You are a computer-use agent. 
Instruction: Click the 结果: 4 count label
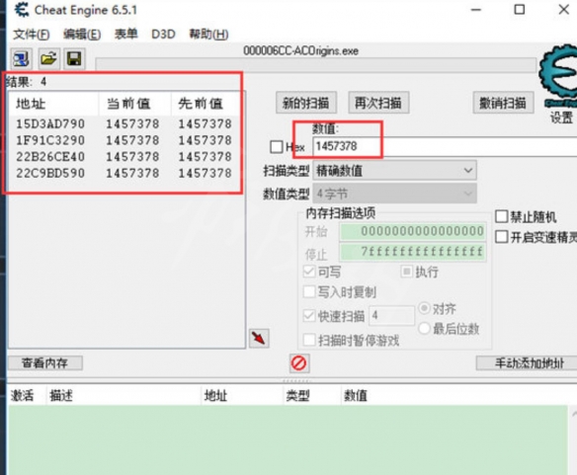click(x=26, y=82)
